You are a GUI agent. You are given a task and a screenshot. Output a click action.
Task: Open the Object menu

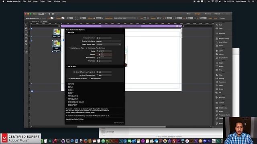[x=42, y=1]
